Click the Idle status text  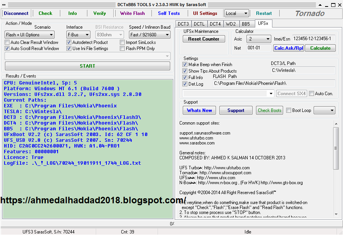248,232
